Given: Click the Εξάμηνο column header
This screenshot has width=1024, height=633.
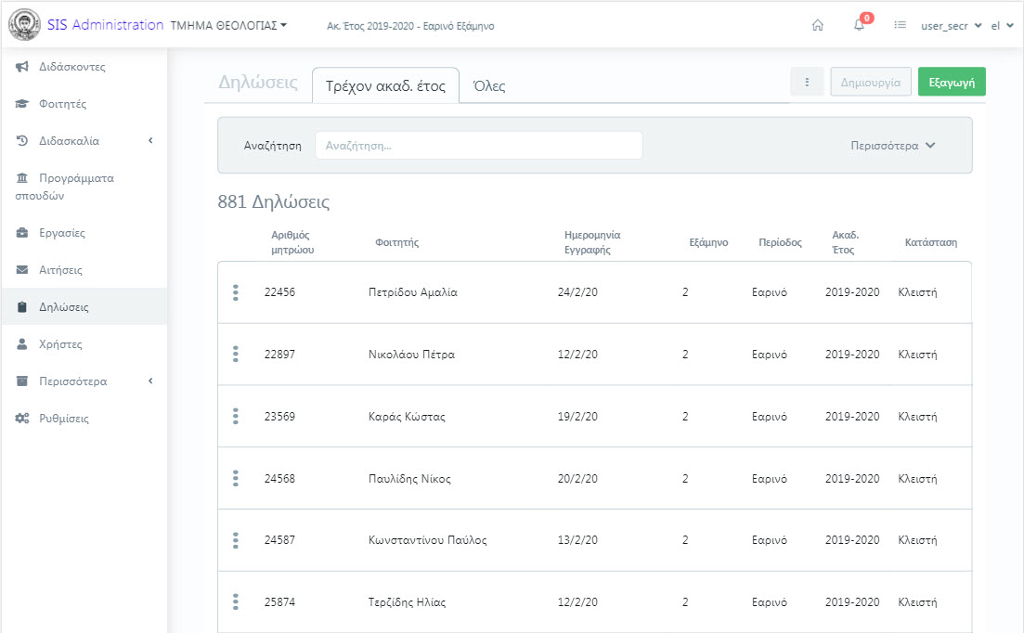Looking at the screenshot, I should (x=708, y=242).
